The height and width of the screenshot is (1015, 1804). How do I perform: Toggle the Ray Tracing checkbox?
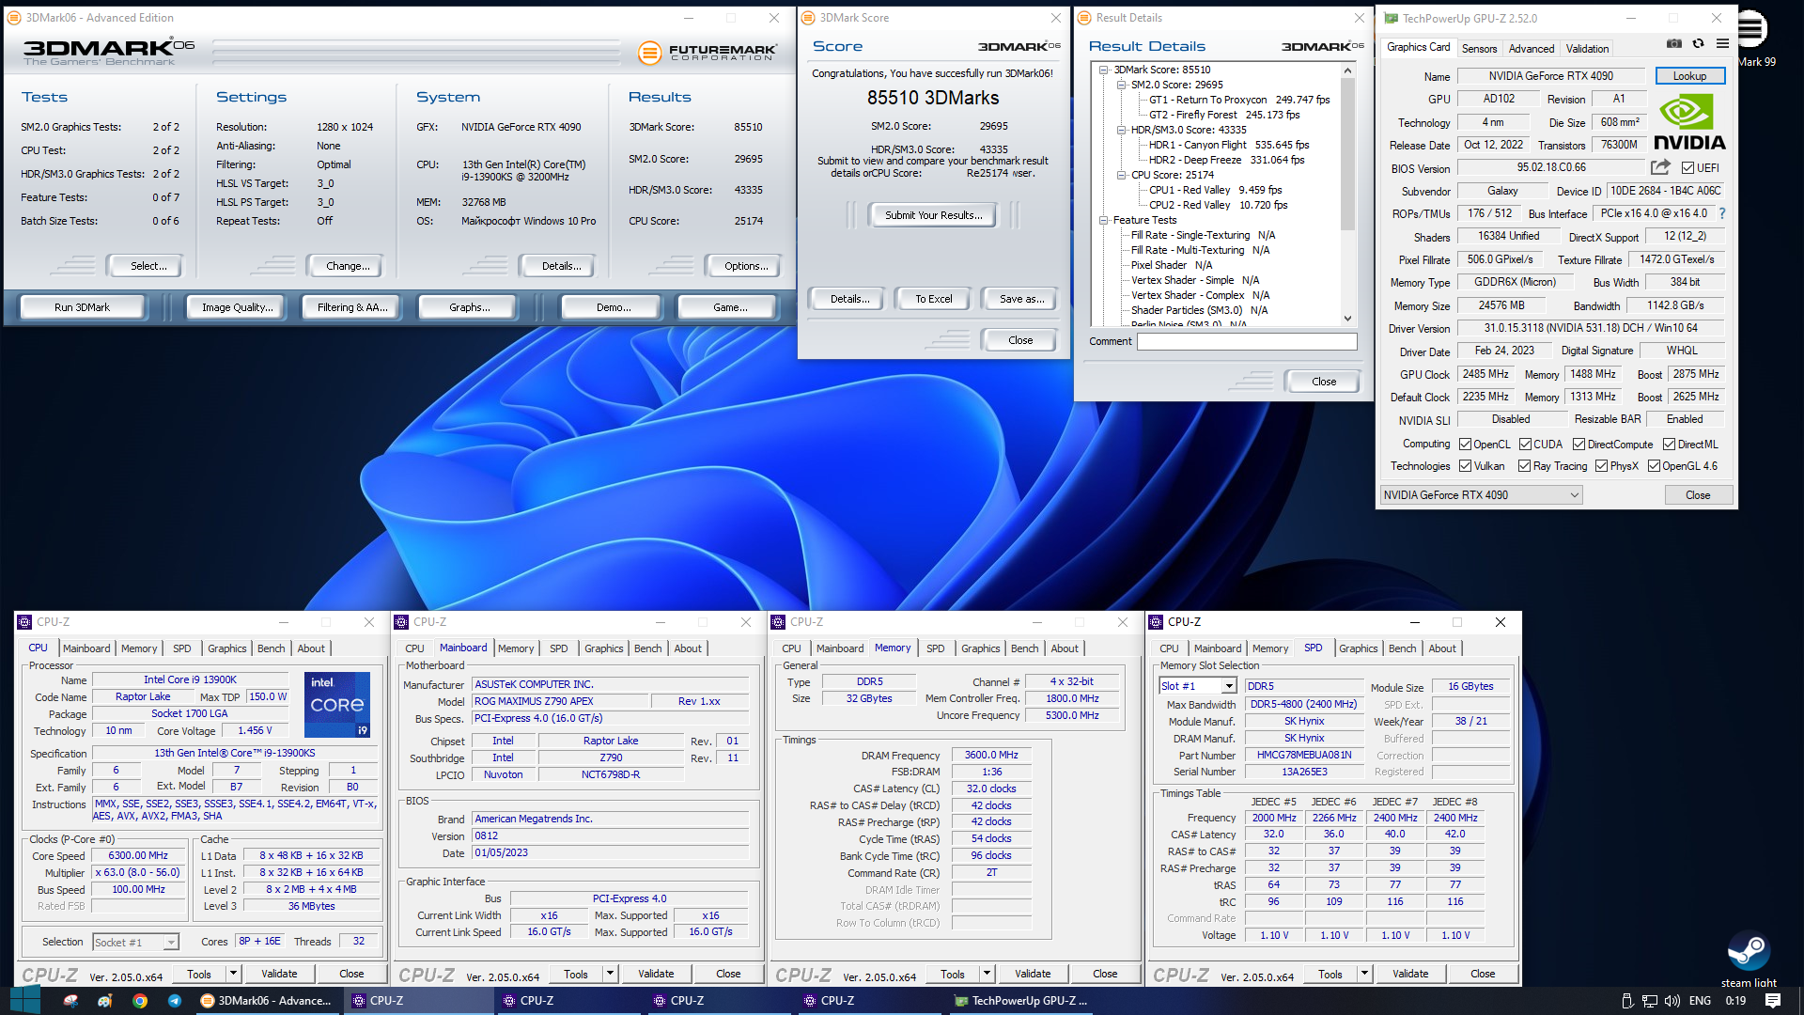tap(1524, 466)
